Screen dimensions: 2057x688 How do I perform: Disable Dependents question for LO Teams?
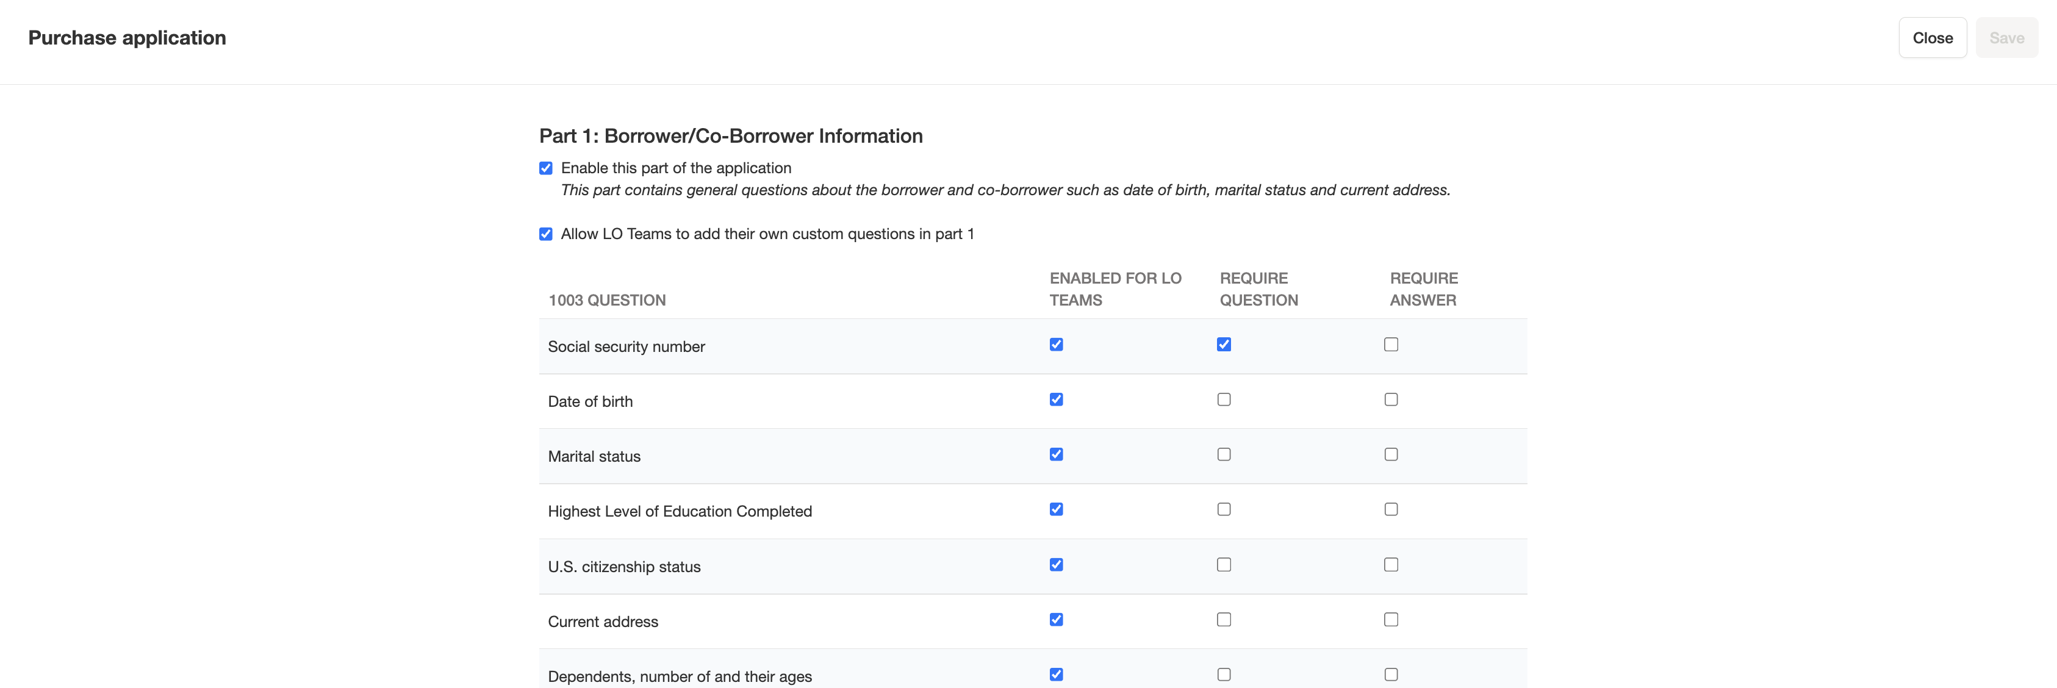[x=1056, y=675]
